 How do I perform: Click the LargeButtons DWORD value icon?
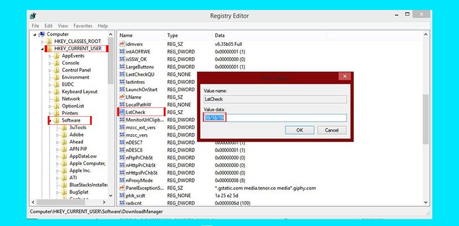122,67
